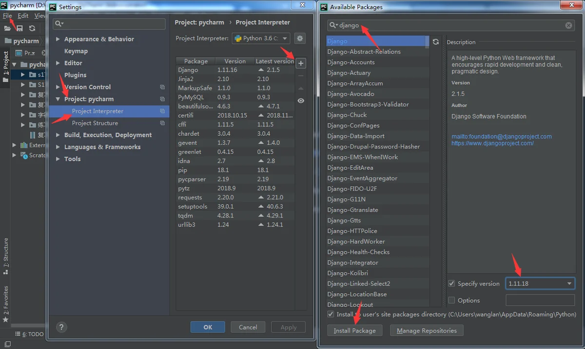
Task: Click the interpreter settings gear icon
Action: [x=300, y=38]
